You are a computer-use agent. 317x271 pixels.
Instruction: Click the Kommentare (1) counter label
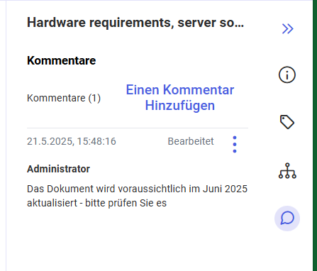64,98
